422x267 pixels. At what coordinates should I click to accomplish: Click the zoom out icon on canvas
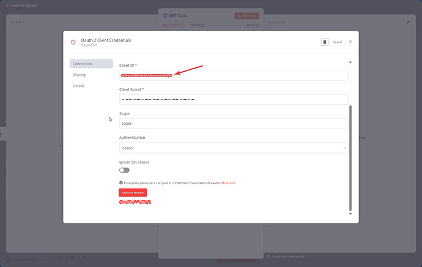tap(85, 258)
